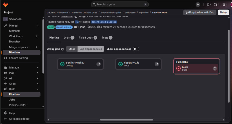The width and height of the screenshot is (232, 124).
Task: Open the build job name
Action: pos(185,67)
